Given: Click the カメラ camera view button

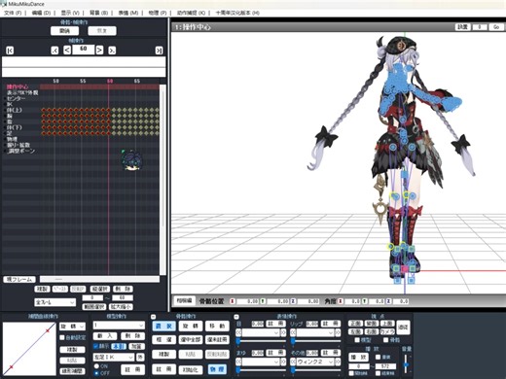Looking at the screenshot, I should 387,331.
